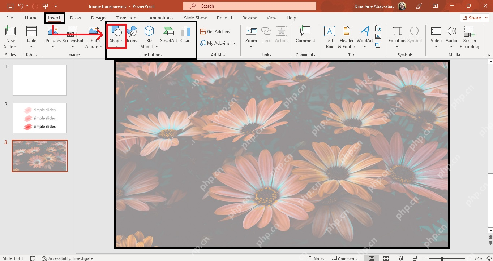Click Get Add-ins
The image size is (493, 261).
[x=215, y=32]
